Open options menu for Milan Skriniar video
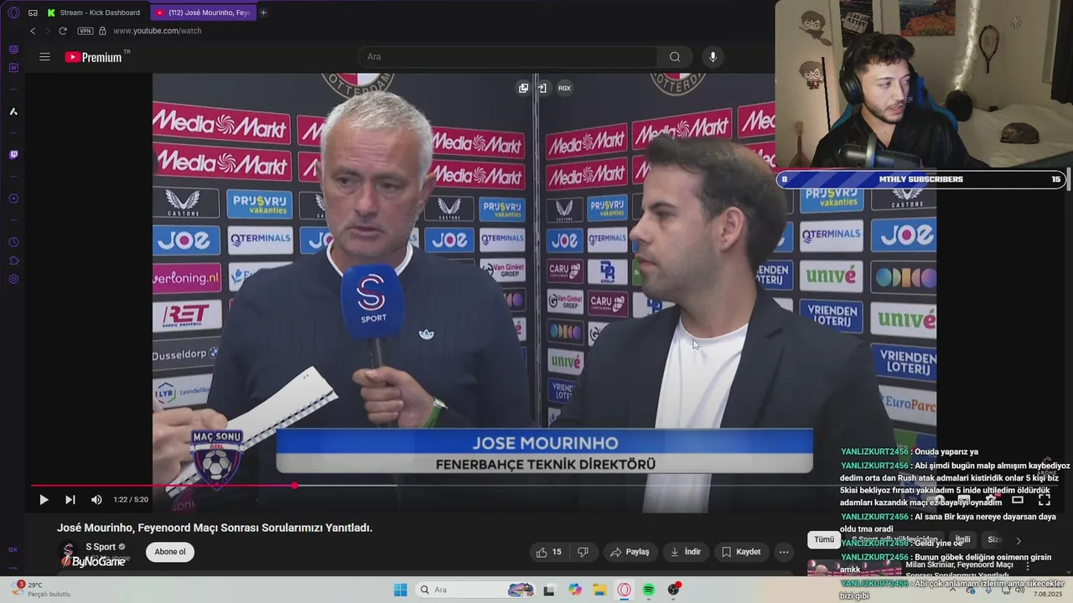 point(1028,567)
